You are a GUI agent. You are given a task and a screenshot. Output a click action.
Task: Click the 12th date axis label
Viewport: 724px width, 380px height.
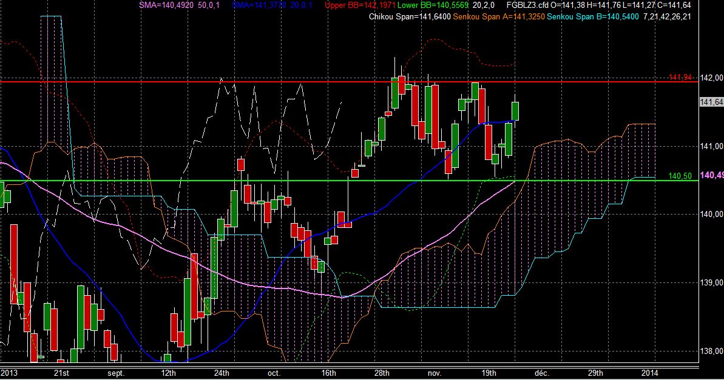(169, 373)
